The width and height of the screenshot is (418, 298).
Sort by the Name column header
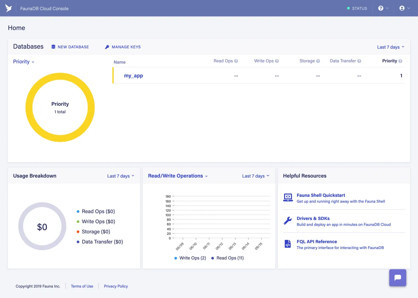click(120, 62)
